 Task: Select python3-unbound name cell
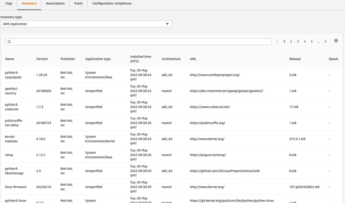click(x=12, y=107)
